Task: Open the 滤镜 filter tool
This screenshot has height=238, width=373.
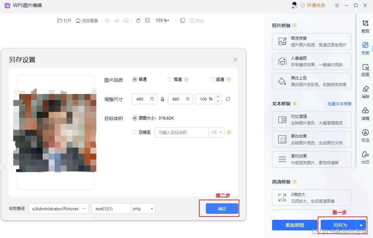Action: 365,114
